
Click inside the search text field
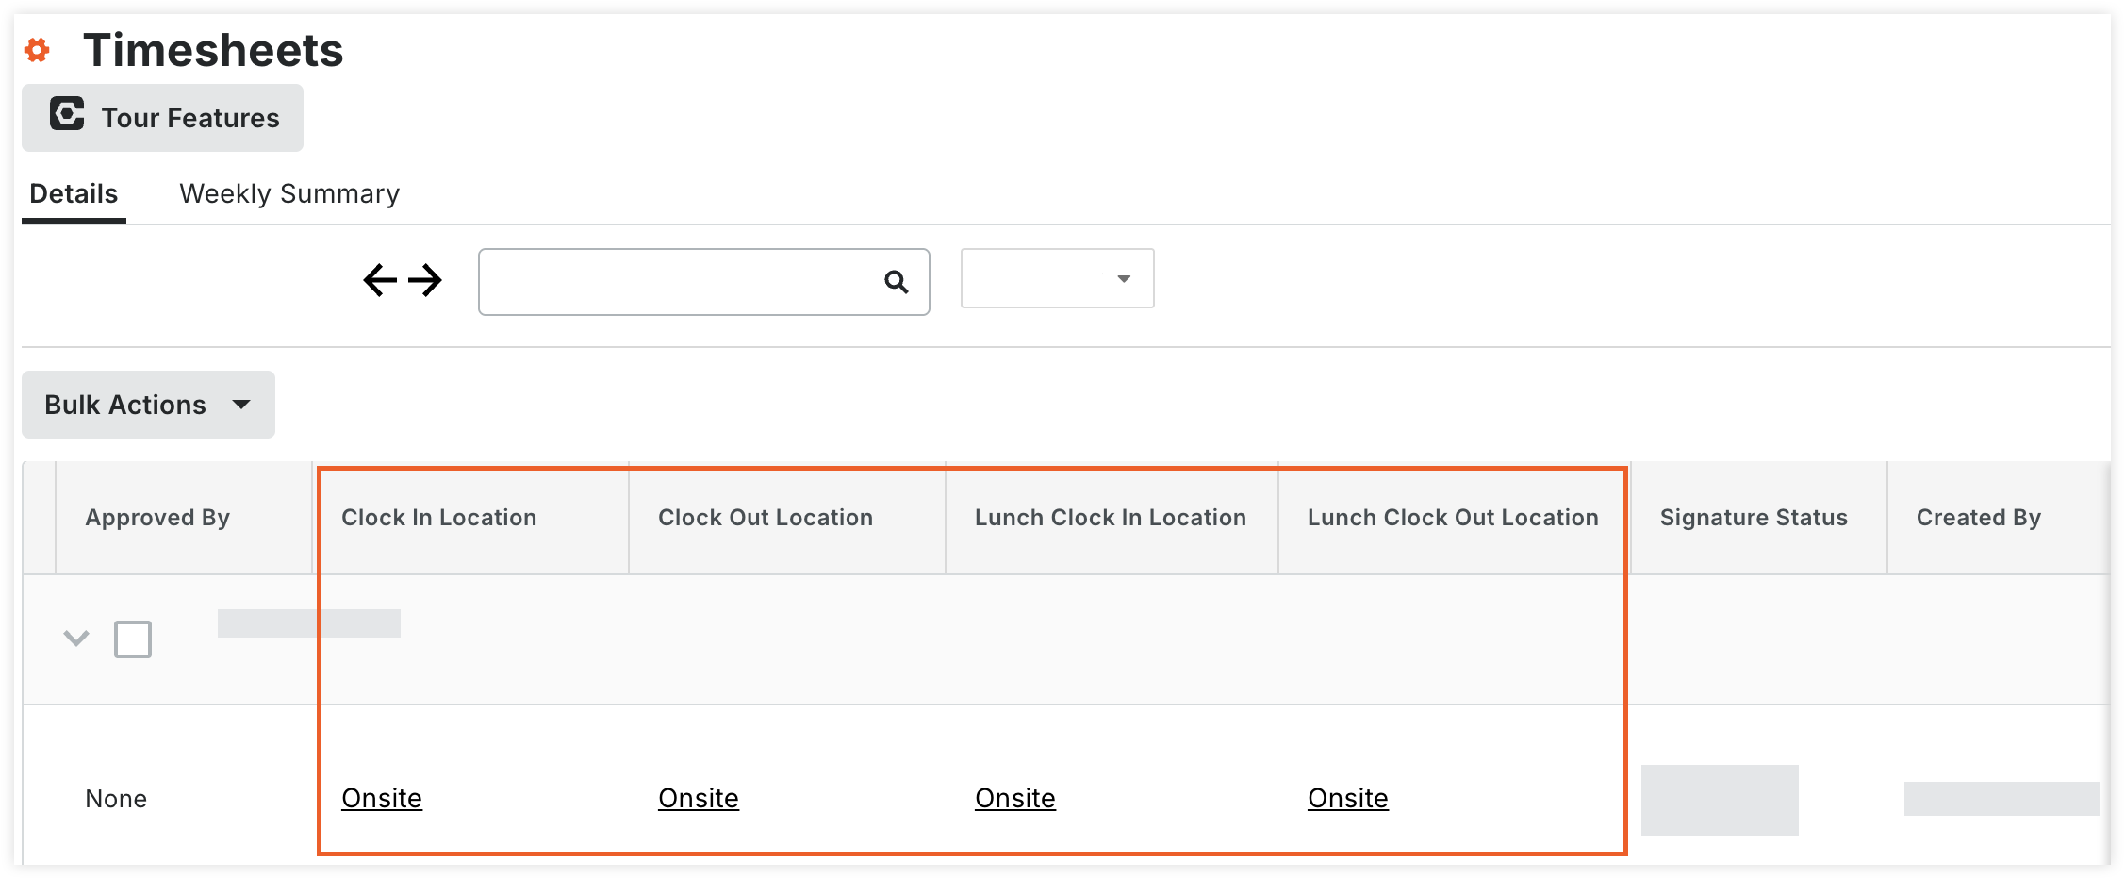tap(679, 282)
